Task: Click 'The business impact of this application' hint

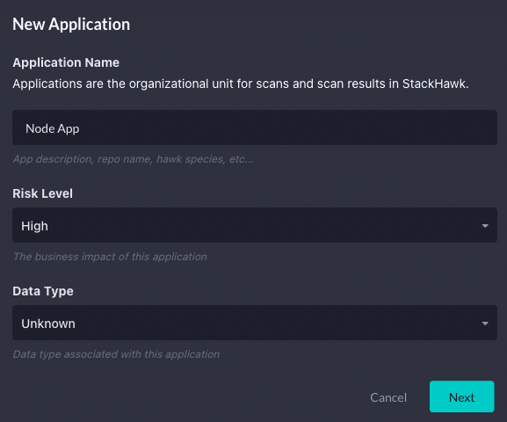Action: coord(110,257)
